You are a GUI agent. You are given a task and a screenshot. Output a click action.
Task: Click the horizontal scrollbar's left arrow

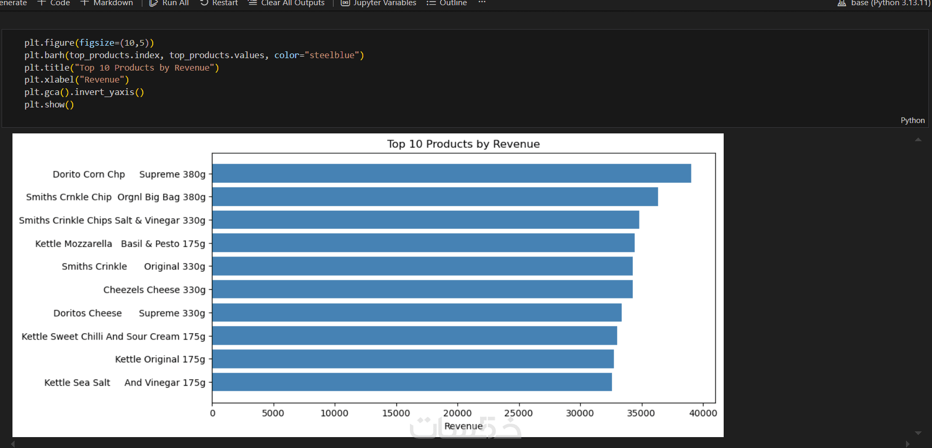coord(13,444)
